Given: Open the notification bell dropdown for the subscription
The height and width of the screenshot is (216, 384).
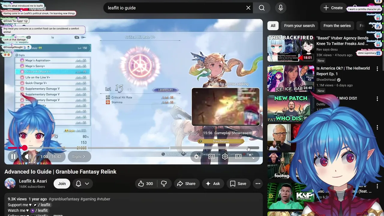Looking at the screenshot, I should (x=82, y=184).
